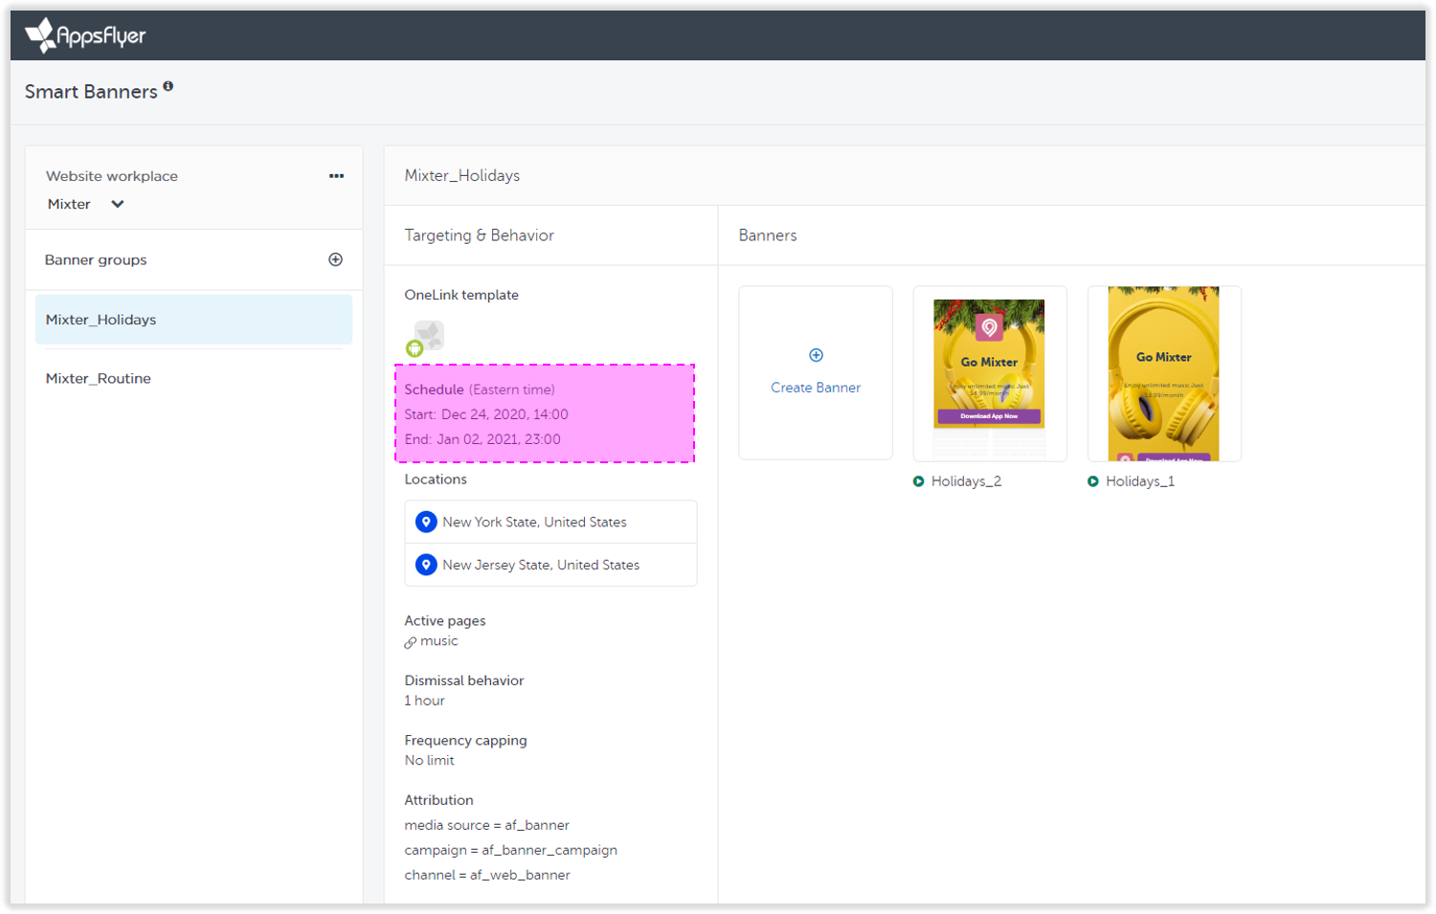The width and height of the screenshot is (1436, 914).
Task: Click the Holidays_1 banner name
Action: pyautogui.click(x=1140, y=481)
